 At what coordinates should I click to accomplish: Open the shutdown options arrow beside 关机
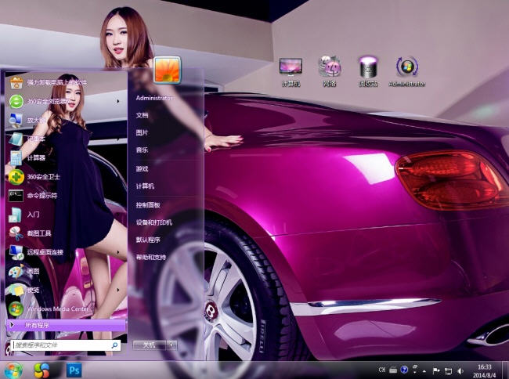tap(171, 345)
